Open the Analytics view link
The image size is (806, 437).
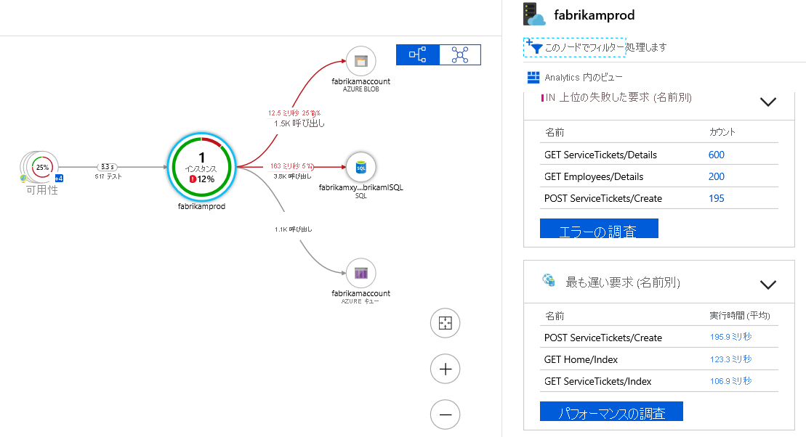[574, 78]
